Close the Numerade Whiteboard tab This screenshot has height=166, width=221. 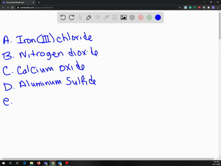[x=33, y=2]
